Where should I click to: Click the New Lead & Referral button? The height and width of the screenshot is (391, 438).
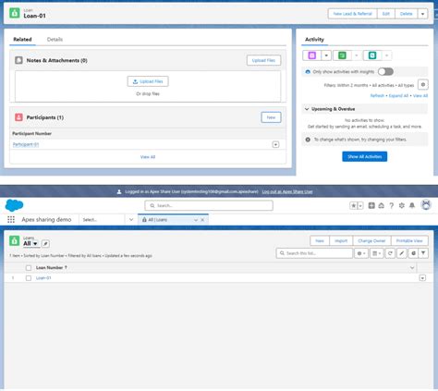click(353, 14)
